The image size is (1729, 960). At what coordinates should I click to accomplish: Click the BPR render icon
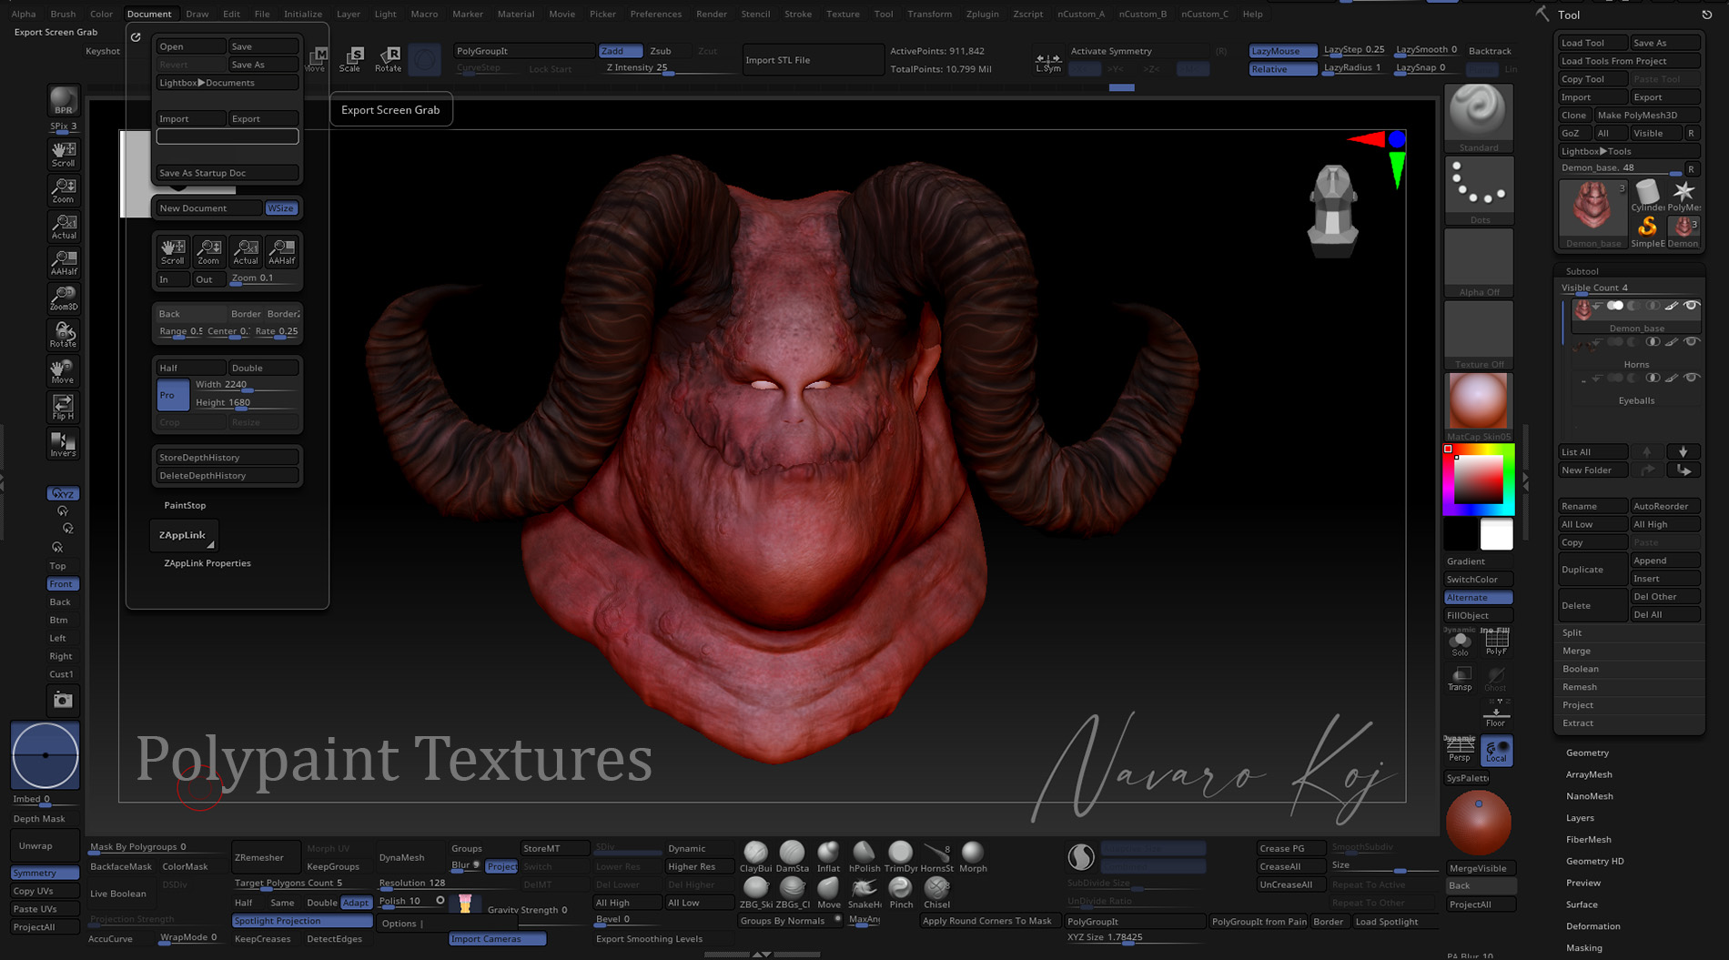(63, 100)
